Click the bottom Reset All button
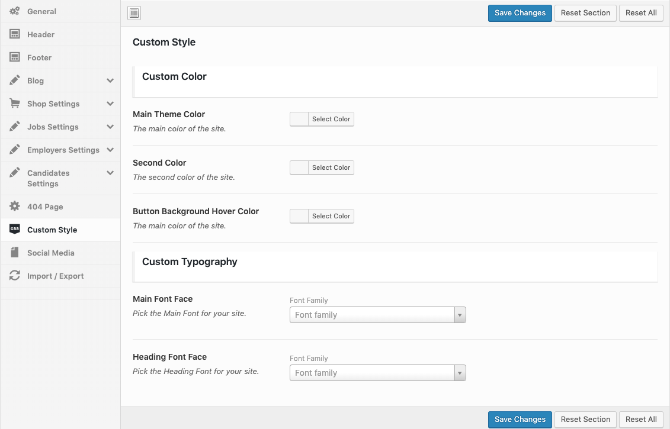 641,420
